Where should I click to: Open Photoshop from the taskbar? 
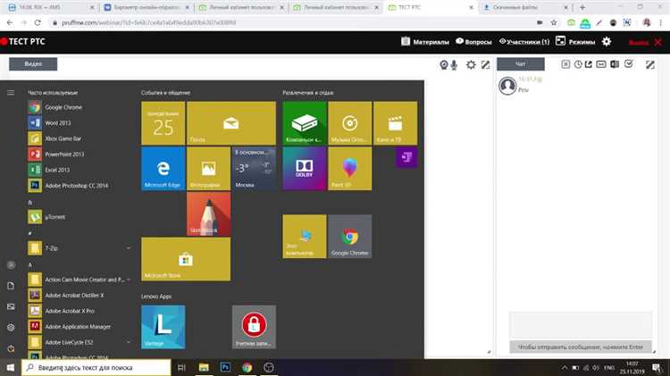click(225, 367)
